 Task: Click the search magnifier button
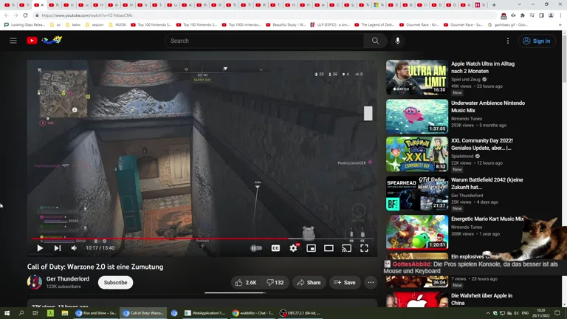[375, 41]
